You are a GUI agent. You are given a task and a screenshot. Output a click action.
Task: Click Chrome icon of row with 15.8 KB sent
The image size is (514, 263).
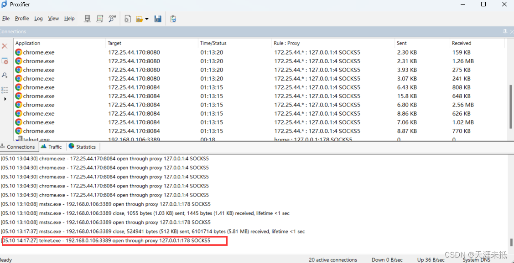(19, 96)
